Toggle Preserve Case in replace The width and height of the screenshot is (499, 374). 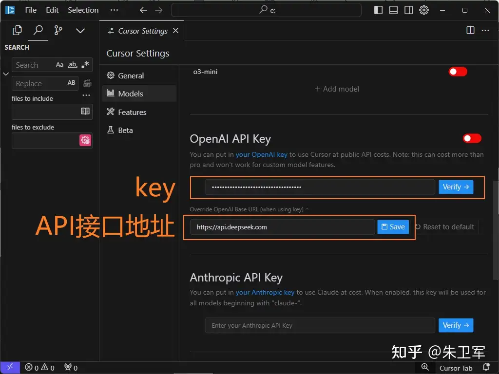pyautogui.click(x=71, y=83)
